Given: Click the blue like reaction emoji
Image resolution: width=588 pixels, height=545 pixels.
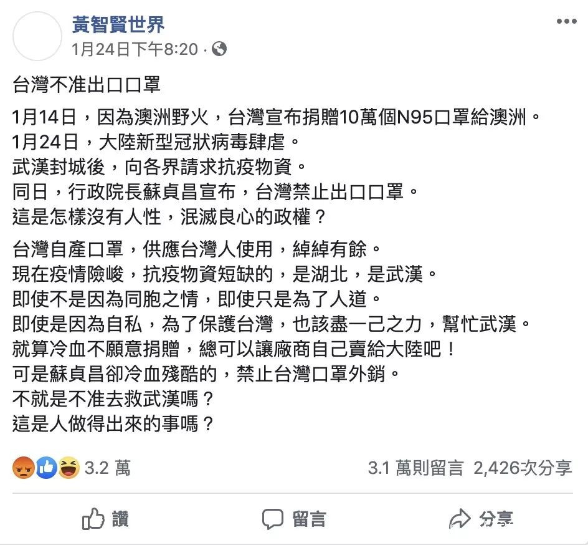Looking at the screenshot, I should (47, 468).
